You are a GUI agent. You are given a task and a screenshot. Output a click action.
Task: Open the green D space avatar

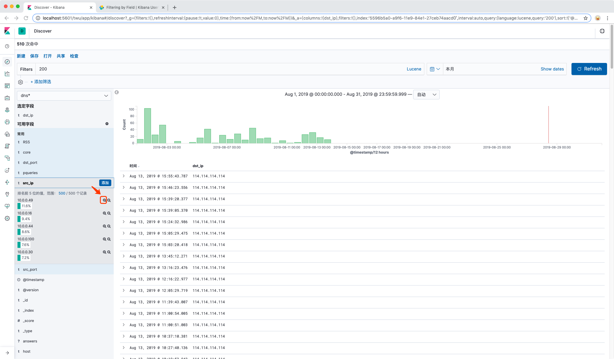click(x=22, y=31)
